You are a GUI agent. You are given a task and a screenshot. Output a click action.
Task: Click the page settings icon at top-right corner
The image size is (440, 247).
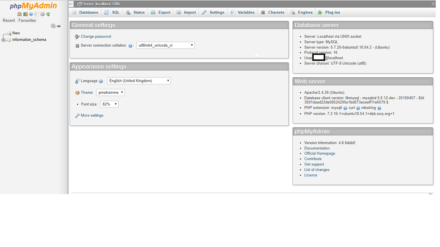(x=433, y=4)
